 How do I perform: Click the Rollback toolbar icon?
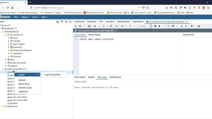(186, 26)
